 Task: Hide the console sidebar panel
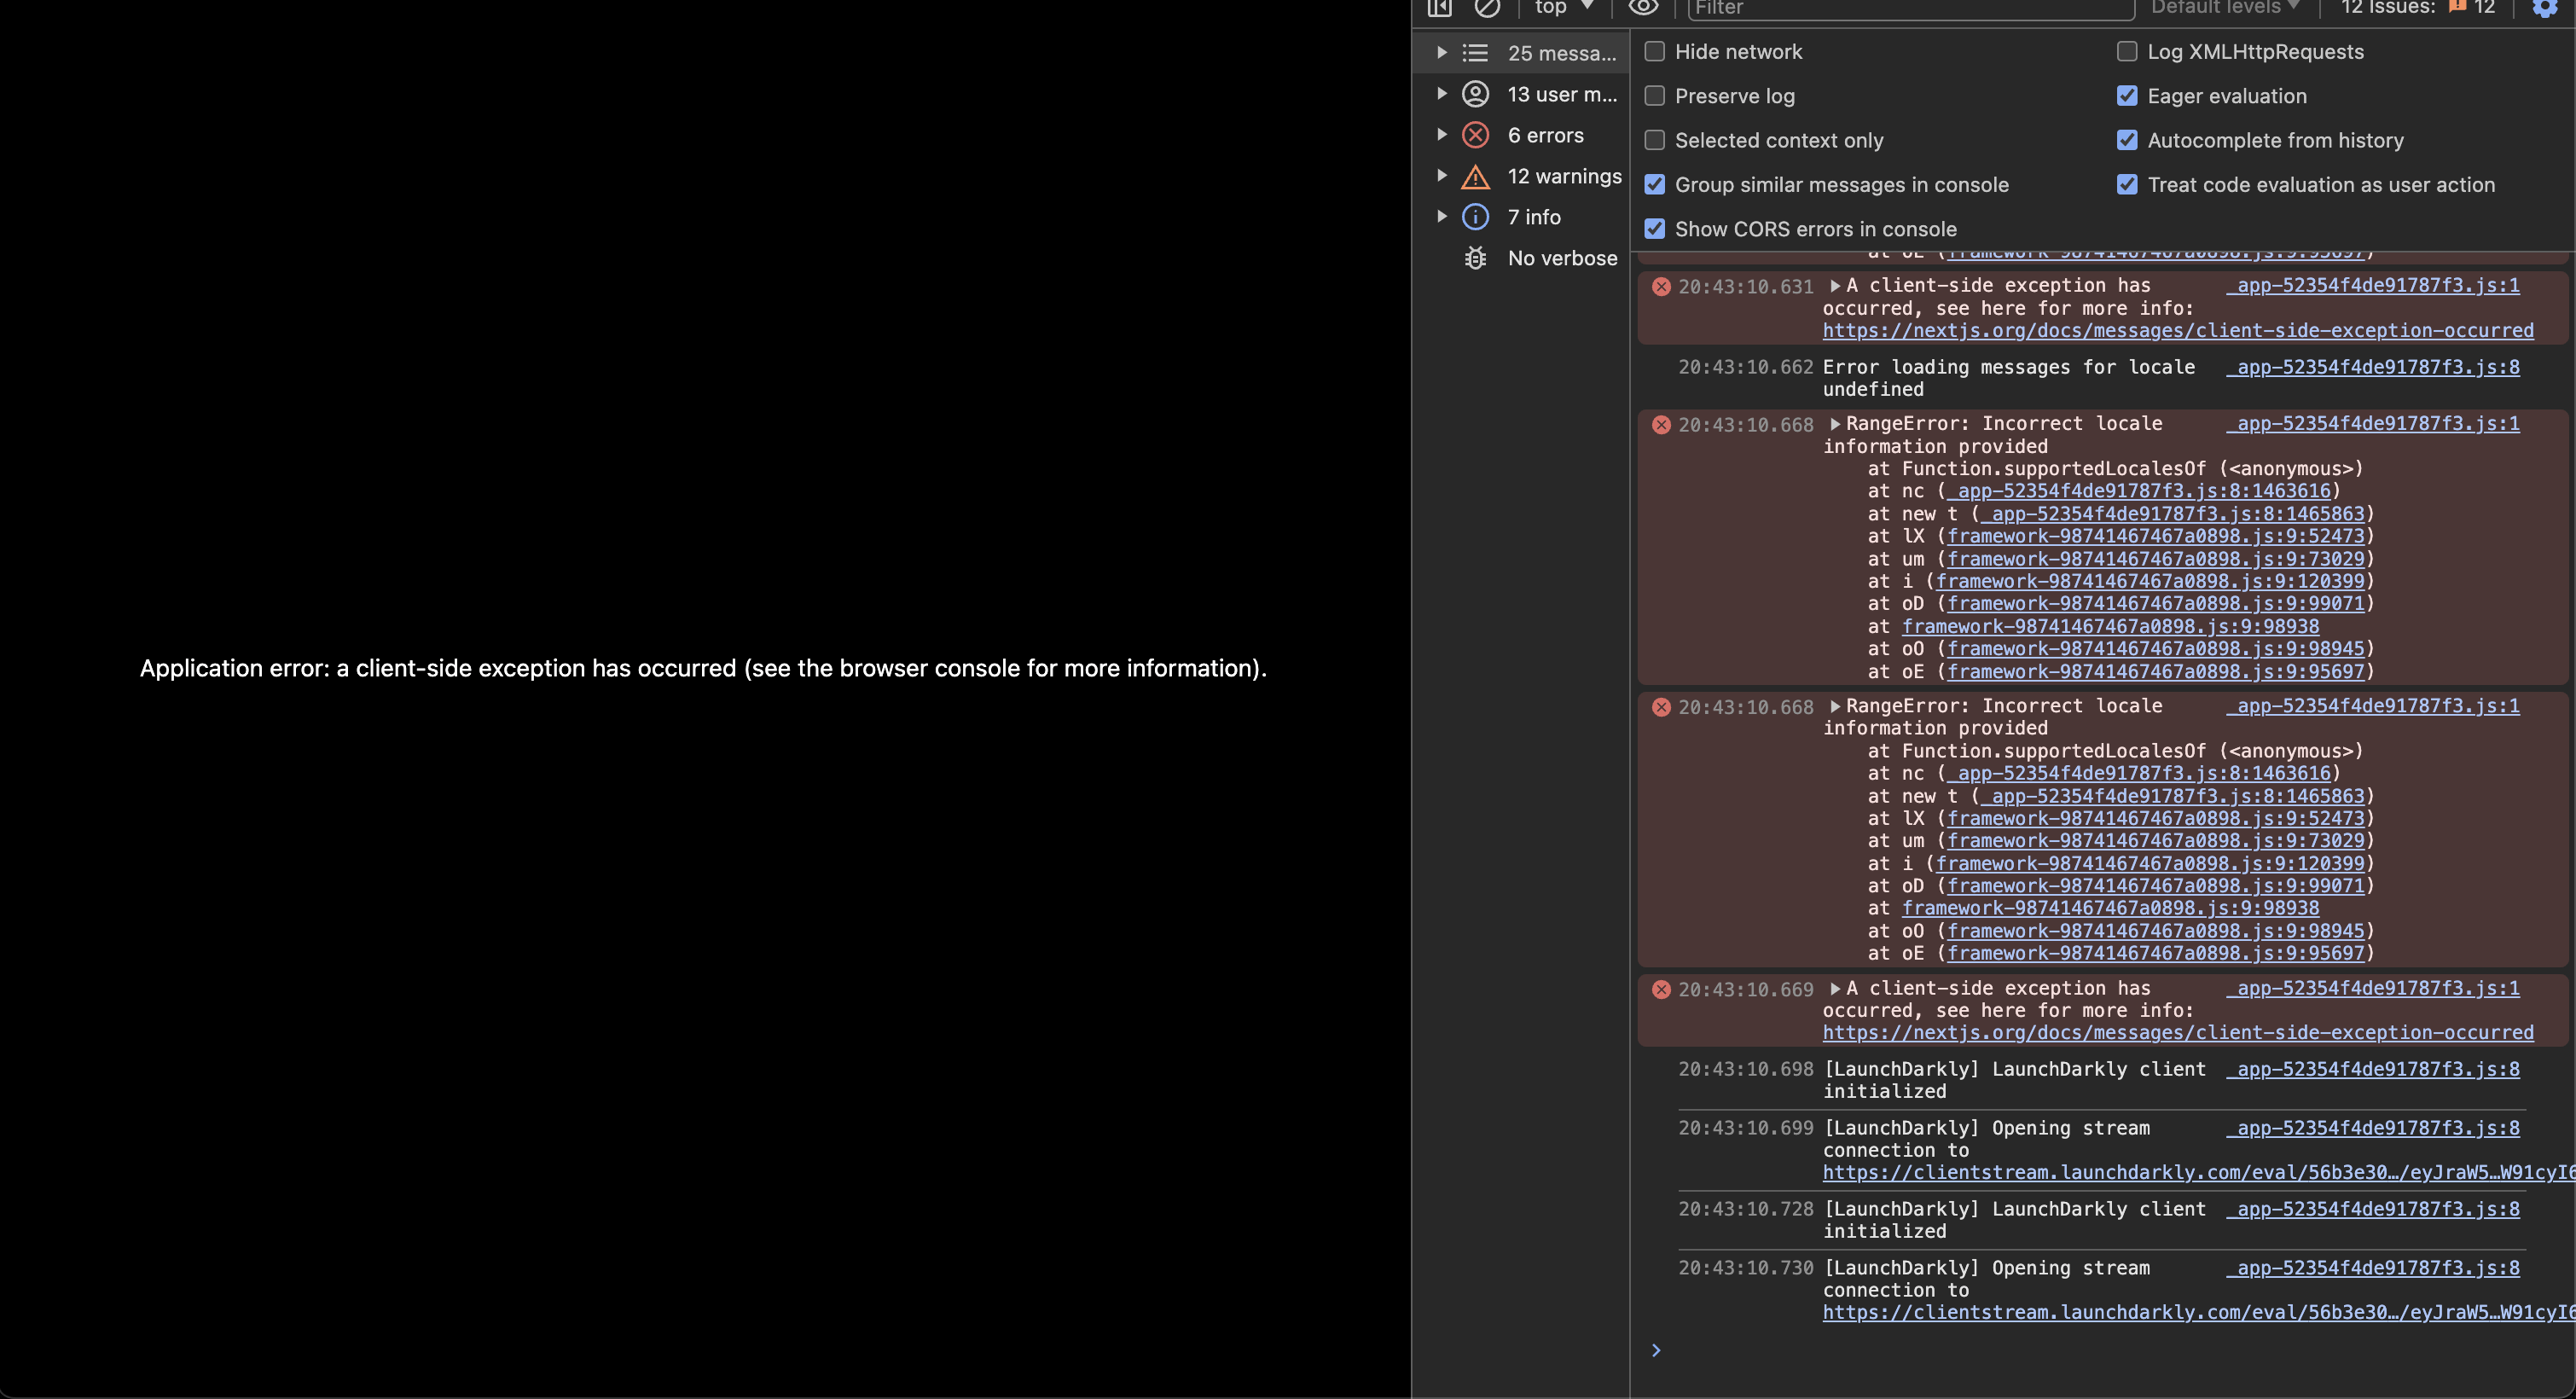coord(1439,8)
